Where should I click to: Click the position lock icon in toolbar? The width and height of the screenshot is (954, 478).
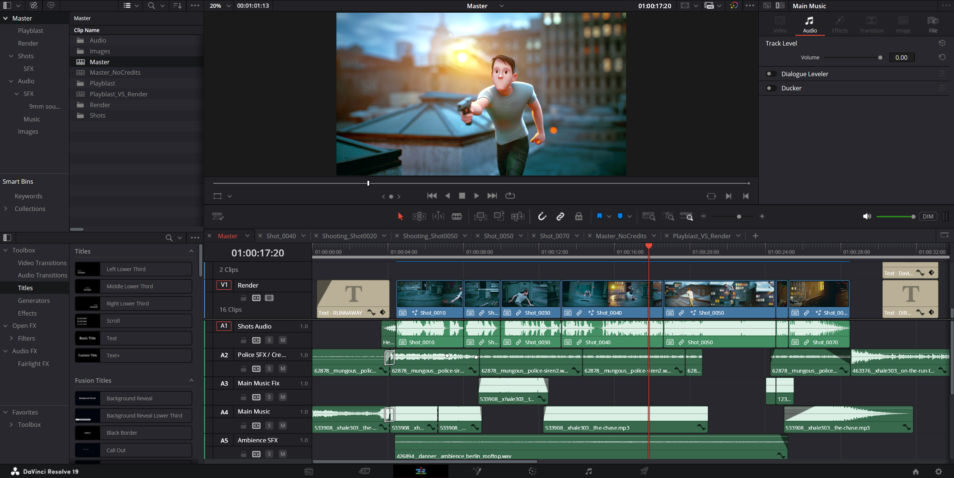[x=578, y=216]
